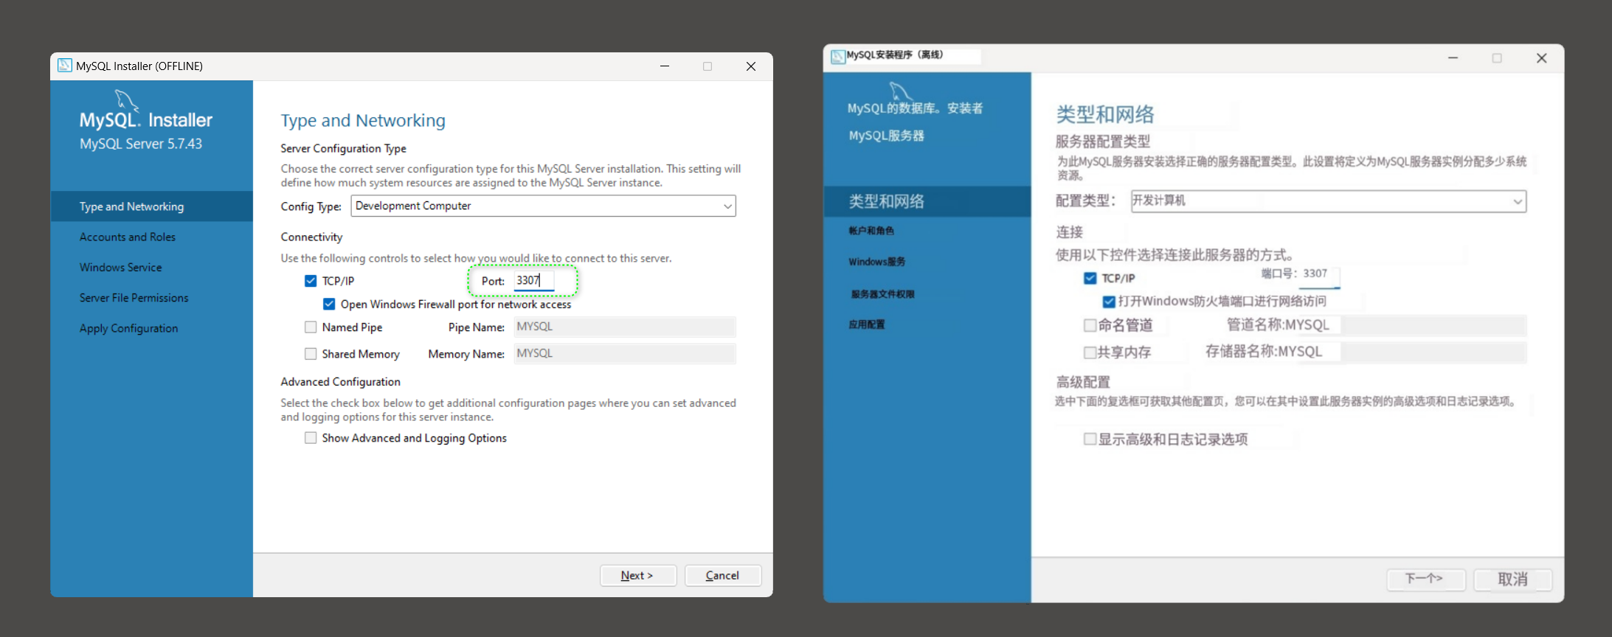Click the 取消 button in Chinese window
Screen dimensions: 1612x637
coord(1512,579)
